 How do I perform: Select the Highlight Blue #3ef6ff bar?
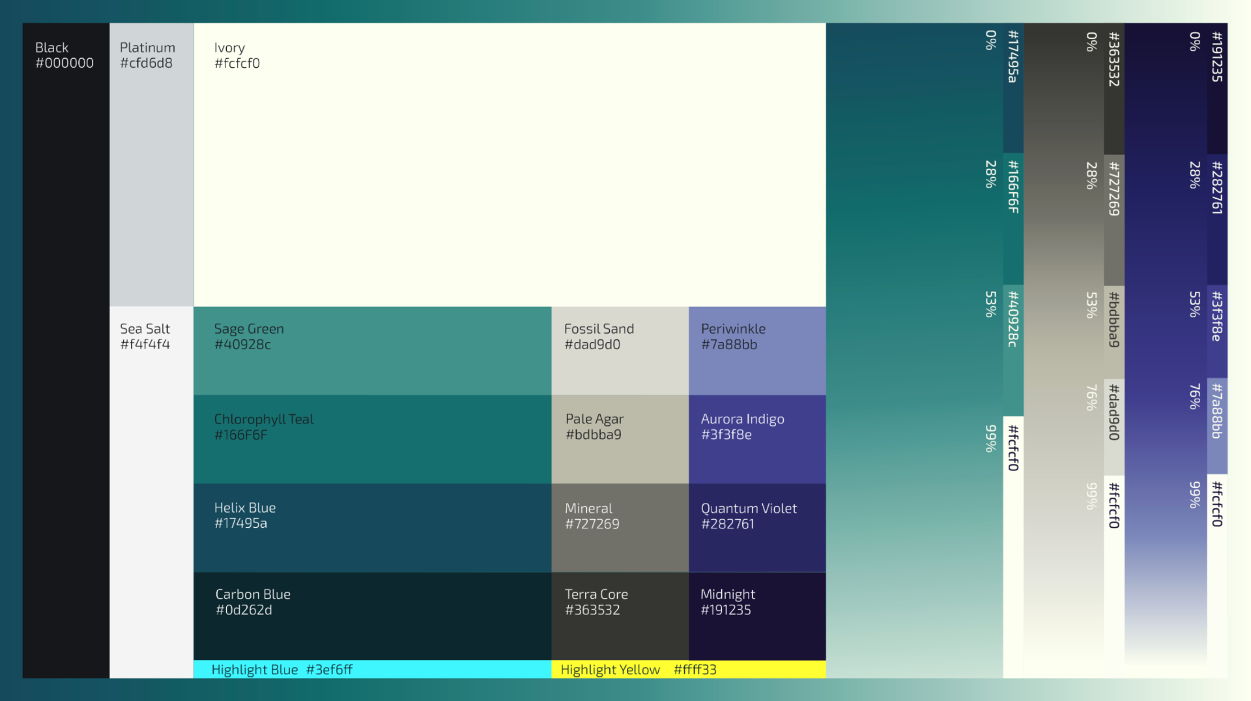tap(372, 669)
